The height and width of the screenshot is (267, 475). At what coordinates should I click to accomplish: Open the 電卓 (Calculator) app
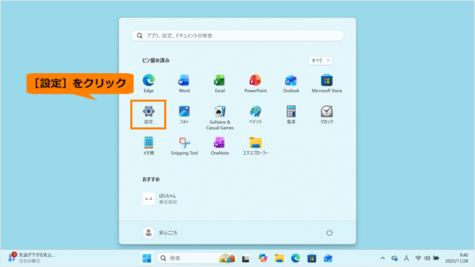tap(291, 115)
